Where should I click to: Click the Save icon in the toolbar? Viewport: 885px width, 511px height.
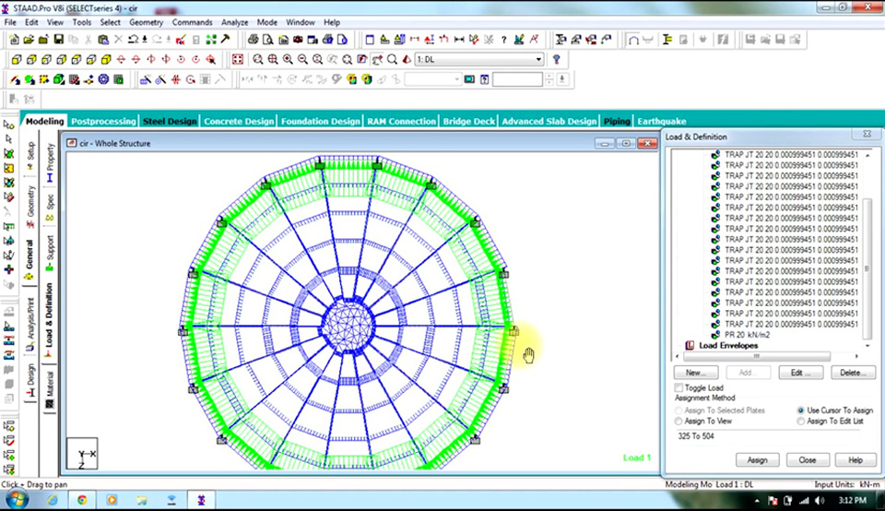tap(58, 40)
